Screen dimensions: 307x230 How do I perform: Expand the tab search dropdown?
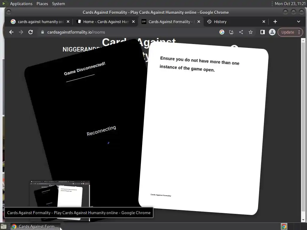[x=298, y=22]
